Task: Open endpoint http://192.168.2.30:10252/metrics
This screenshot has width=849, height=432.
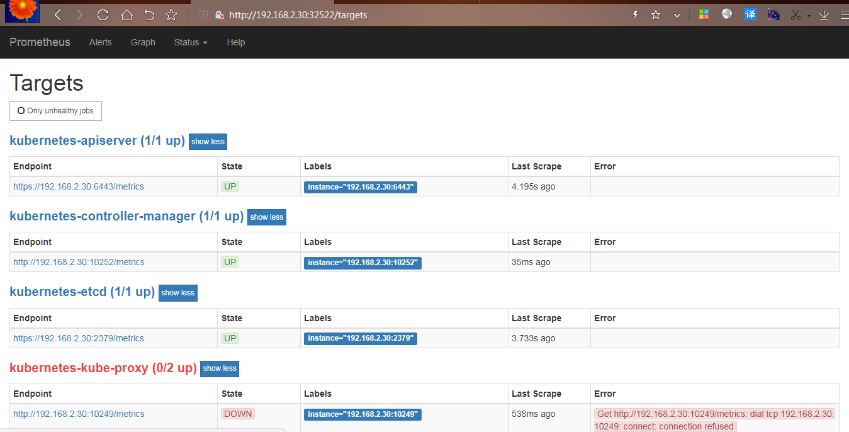Action: (x=79, y=262)
